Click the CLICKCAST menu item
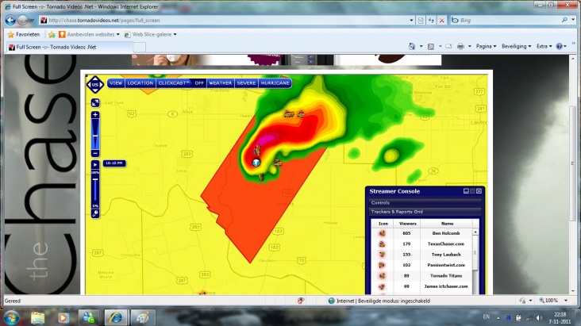The width and height of the screenshot is (581, 326). [174, 83]
